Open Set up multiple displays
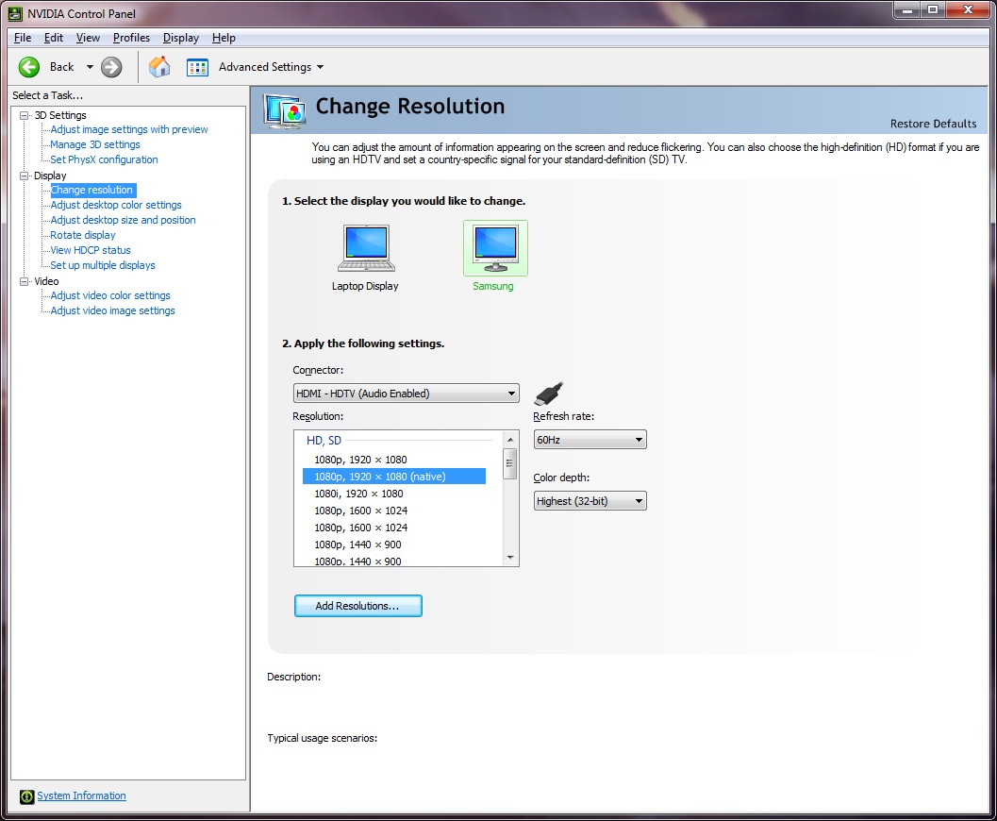 tap(103, 265)
